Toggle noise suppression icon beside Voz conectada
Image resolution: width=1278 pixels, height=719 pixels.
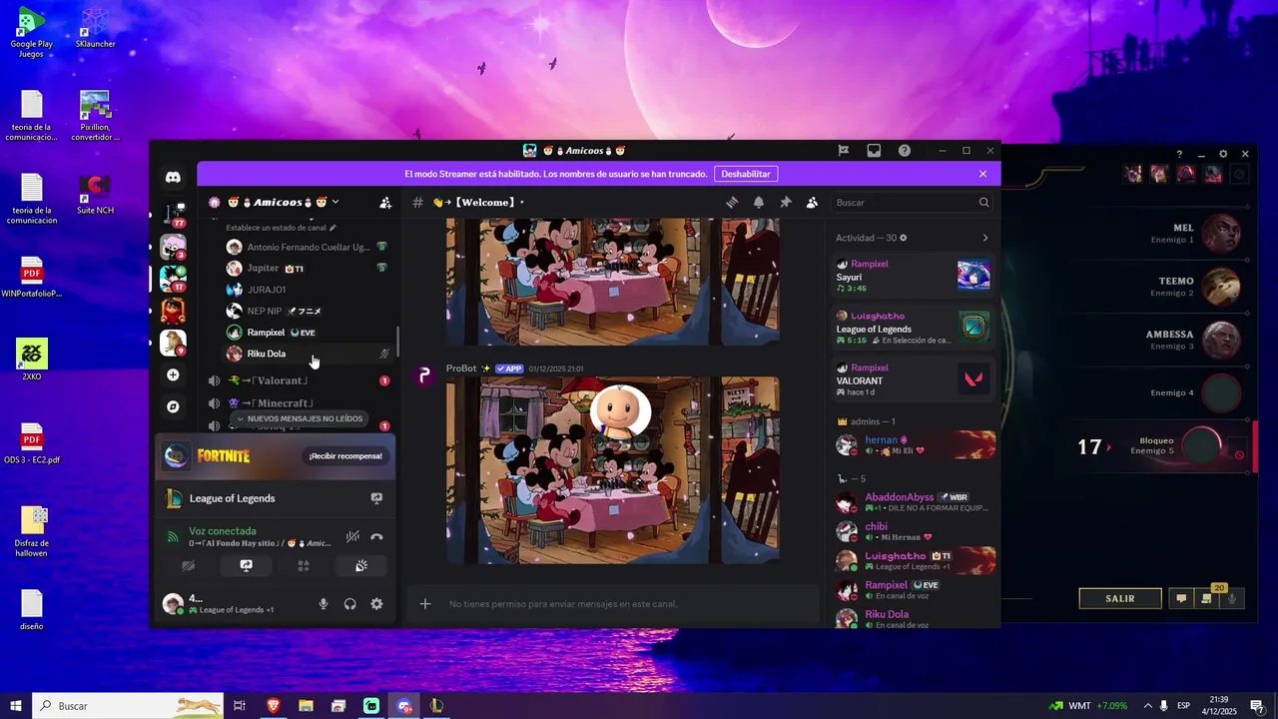[x=352, y=537]
